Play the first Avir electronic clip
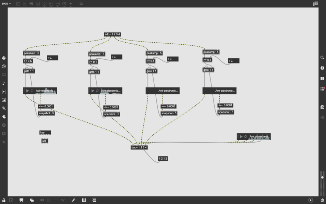The width and height of the screenshot is (326, 204). coord(28,91)
